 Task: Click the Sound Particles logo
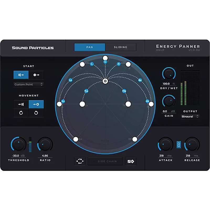point(33,48)
